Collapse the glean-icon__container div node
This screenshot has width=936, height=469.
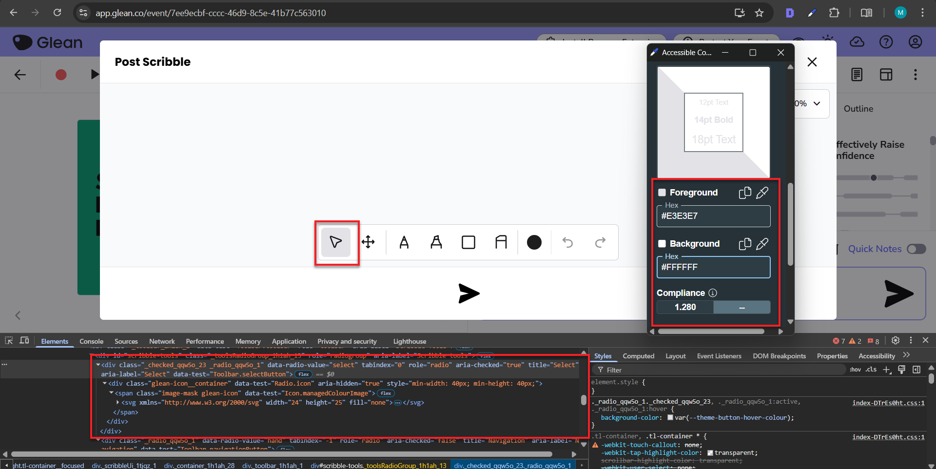[x=105, y=384]
